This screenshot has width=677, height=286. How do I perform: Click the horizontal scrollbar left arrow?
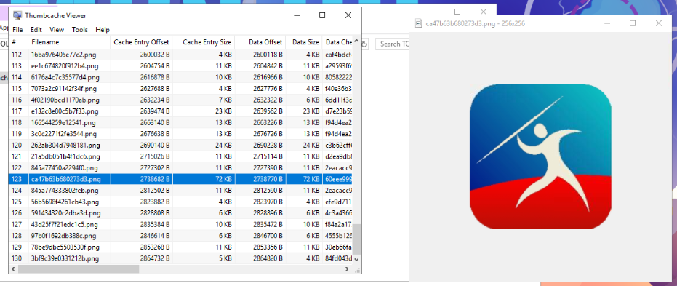(12, 269)
